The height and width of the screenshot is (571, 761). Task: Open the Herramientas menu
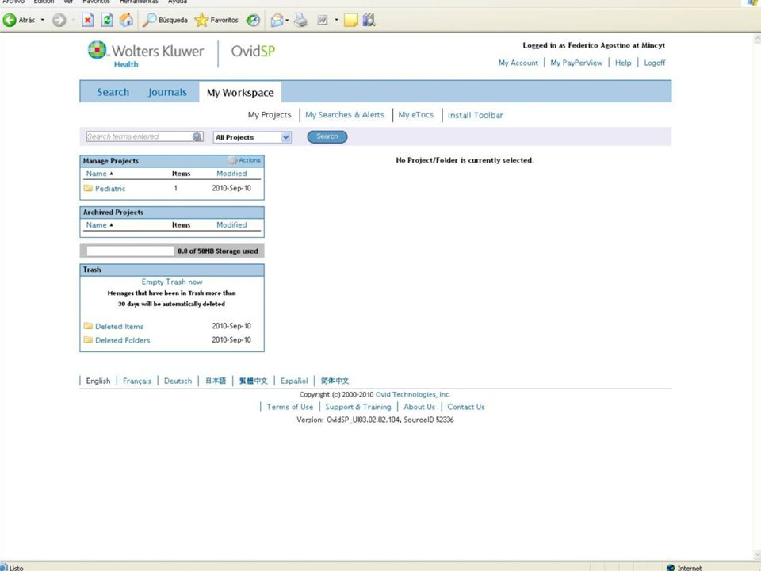[139, 2]
